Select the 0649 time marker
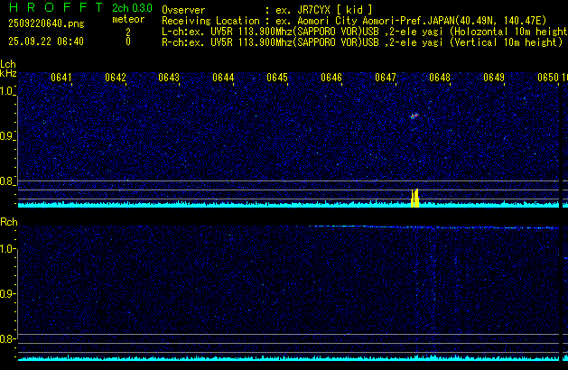 click(494, 78)
